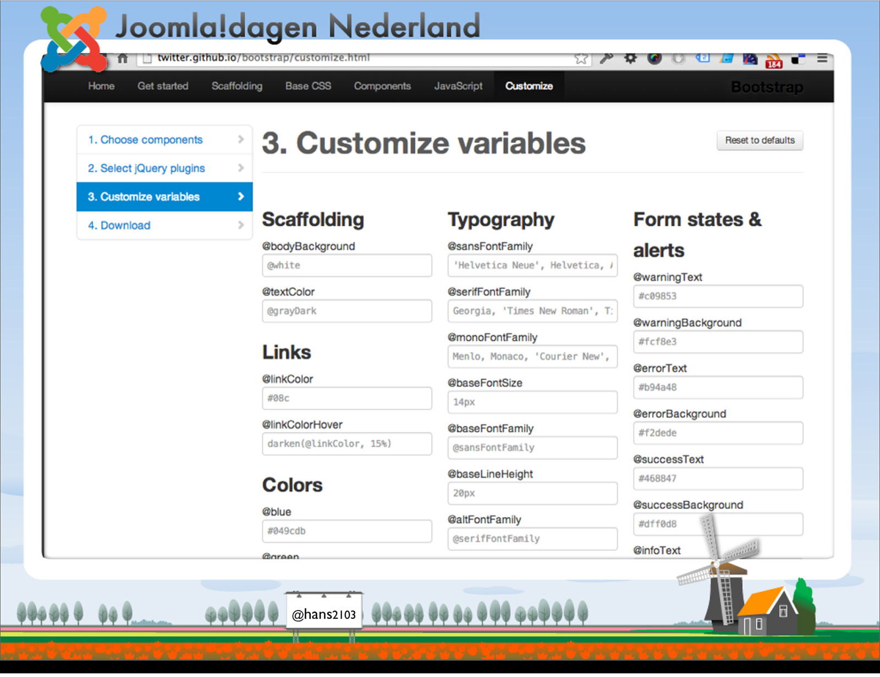Click the chevron beside Select jQuery plugins
The width and height of the screenshot is (880, 677).
click(x=240, y=168)
